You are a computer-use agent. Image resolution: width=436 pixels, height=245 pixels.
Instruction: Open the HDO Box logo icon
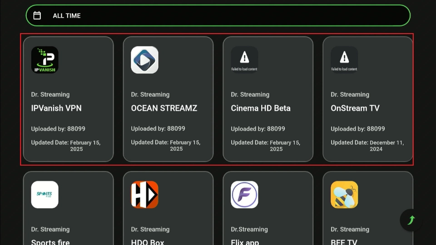[144, 195]
